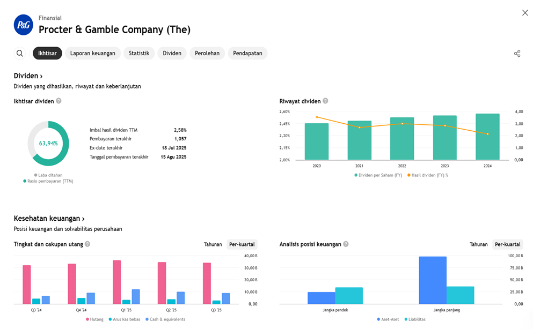Viewport: 533px width, 329px height.
Task: Click the Jangka pendek Aset-Aset blue bar
Action: pos(322,298)
